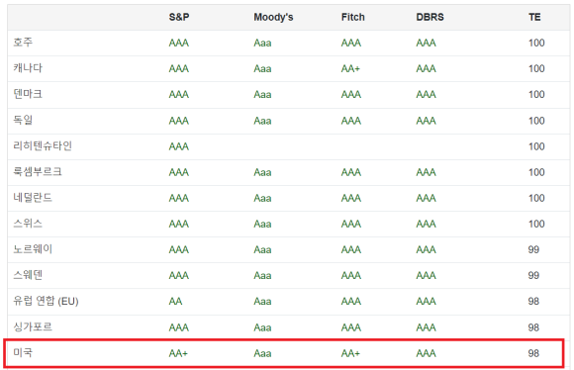This screenshot has width=574, height=370.
Task: Open the 독일 country link
Action: coord(23,120)
